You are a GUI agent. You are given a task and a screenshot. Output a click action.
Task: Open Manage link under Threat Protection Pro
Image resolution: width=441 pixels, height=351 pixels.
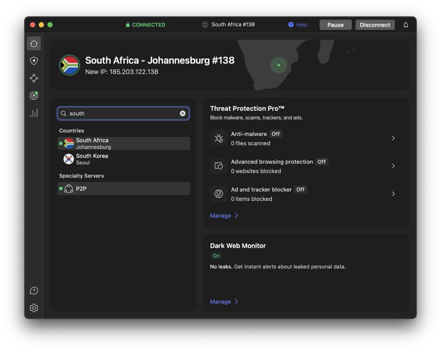224,216
